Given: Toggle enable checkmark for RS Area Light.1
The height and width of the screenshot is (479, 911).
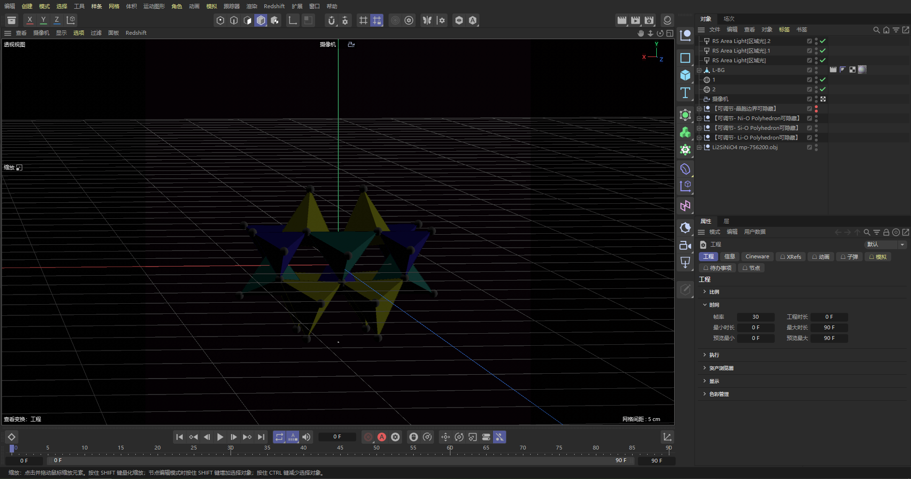Looking at the screenshot, I should tap(823, 51).
